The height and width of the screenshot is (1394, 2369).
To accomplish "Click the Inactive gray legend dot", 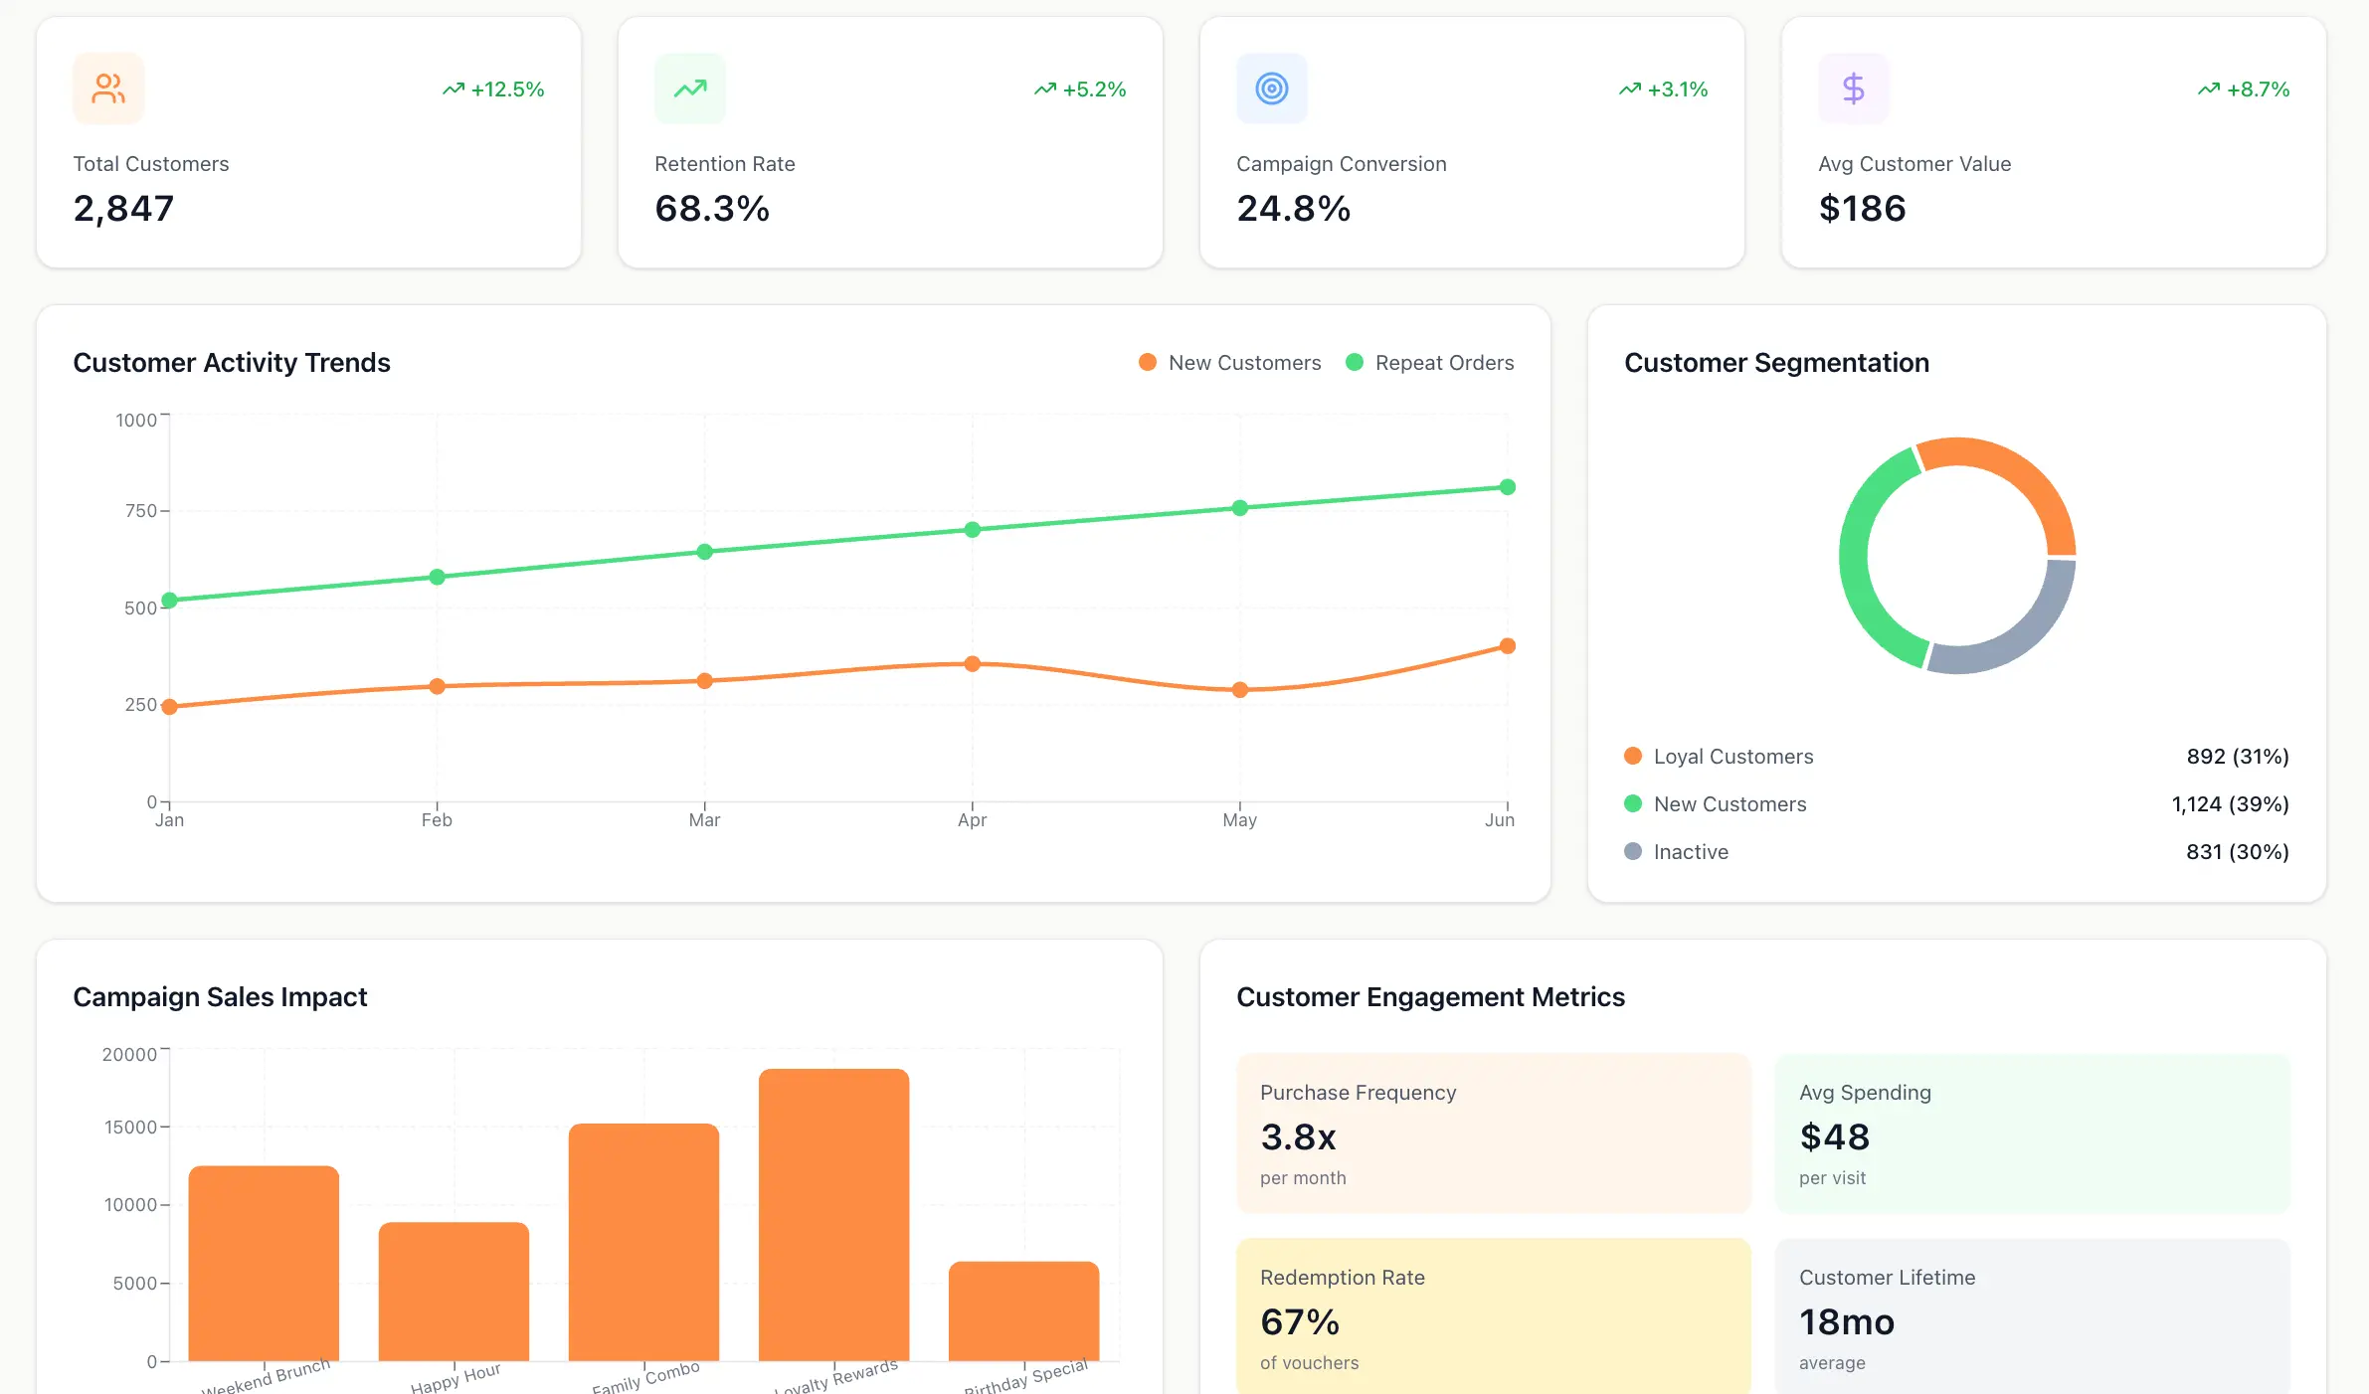I will (1634, 851).
